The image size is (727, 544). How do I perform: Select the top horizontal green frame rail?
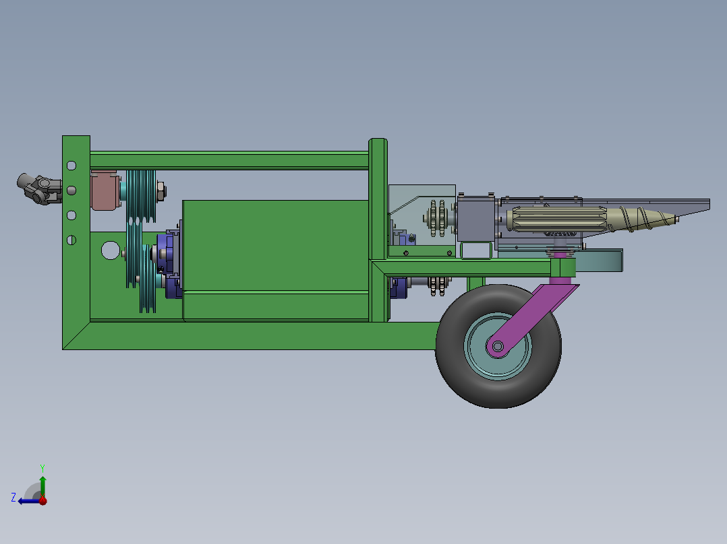tap(229, 160)
